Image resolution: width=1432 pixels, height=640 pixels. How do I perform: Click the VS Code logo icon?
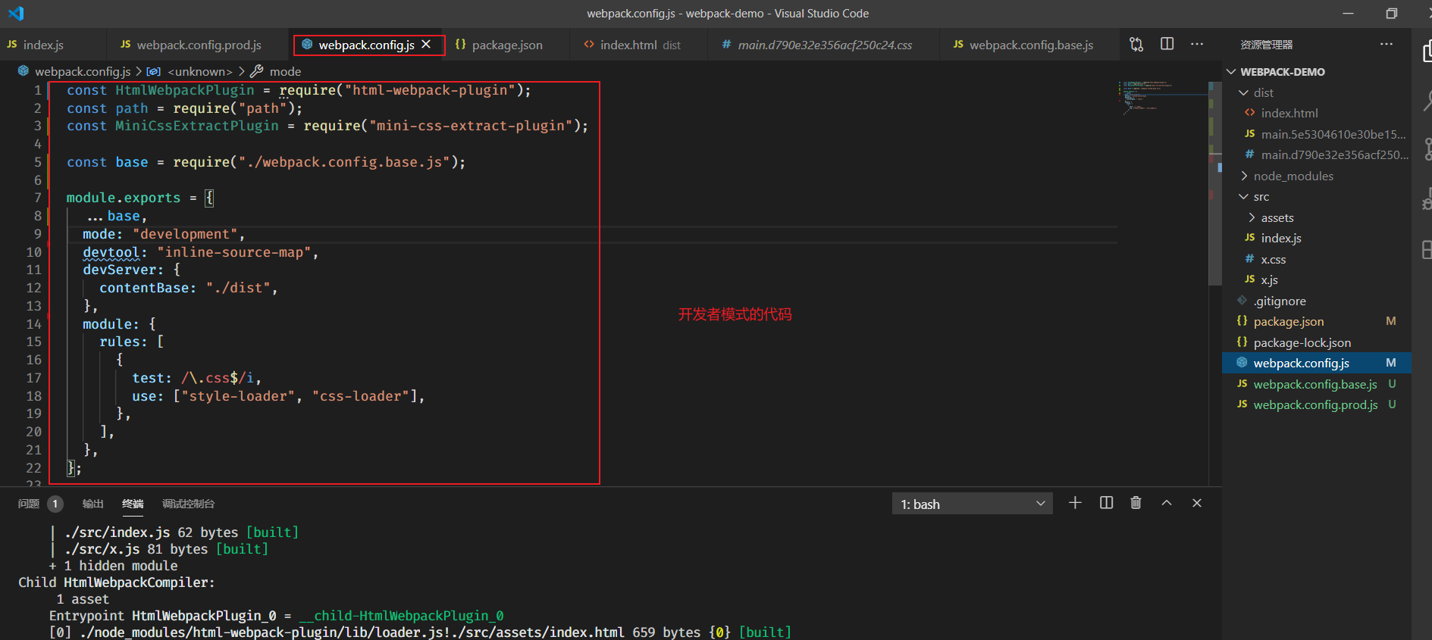pyautogui.click(x=16, y=14)
